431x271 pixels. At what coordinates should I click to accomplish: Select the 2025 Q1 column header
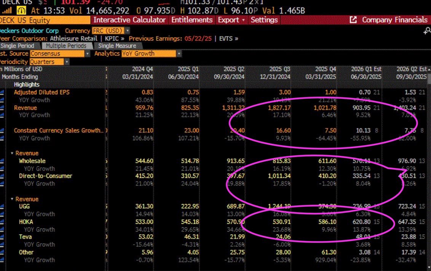[184, 73]
